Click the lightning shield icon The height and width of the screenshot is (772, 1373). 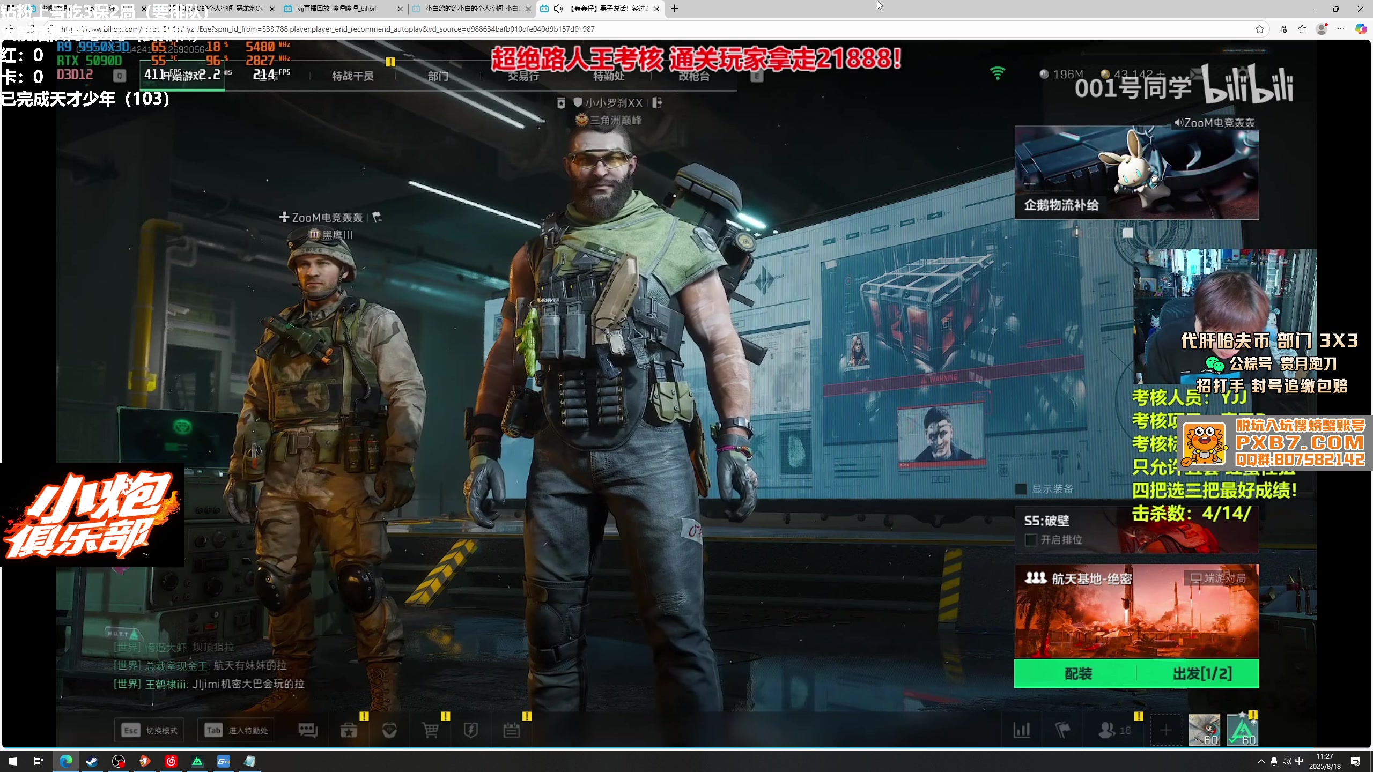(471, 730)
